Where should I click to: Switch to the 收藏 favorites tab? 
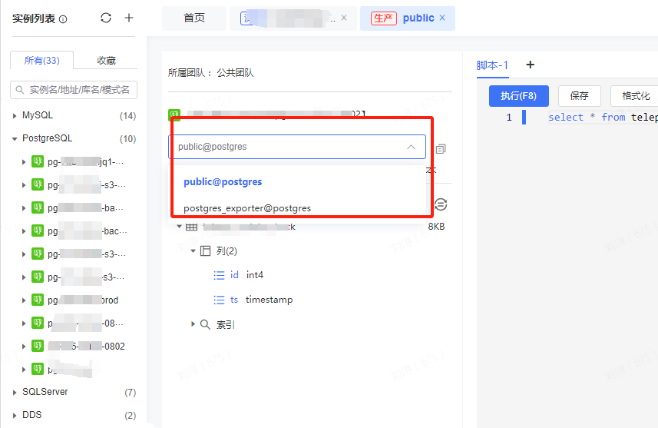(x=106, y=60)
